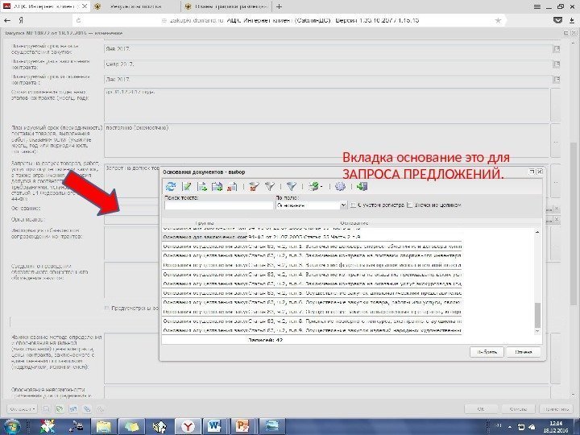Image resolution: width=580 pixels, height=435 pixels.
Task: Click the grey funnel filter icon
Action: (x=270, y=186)
